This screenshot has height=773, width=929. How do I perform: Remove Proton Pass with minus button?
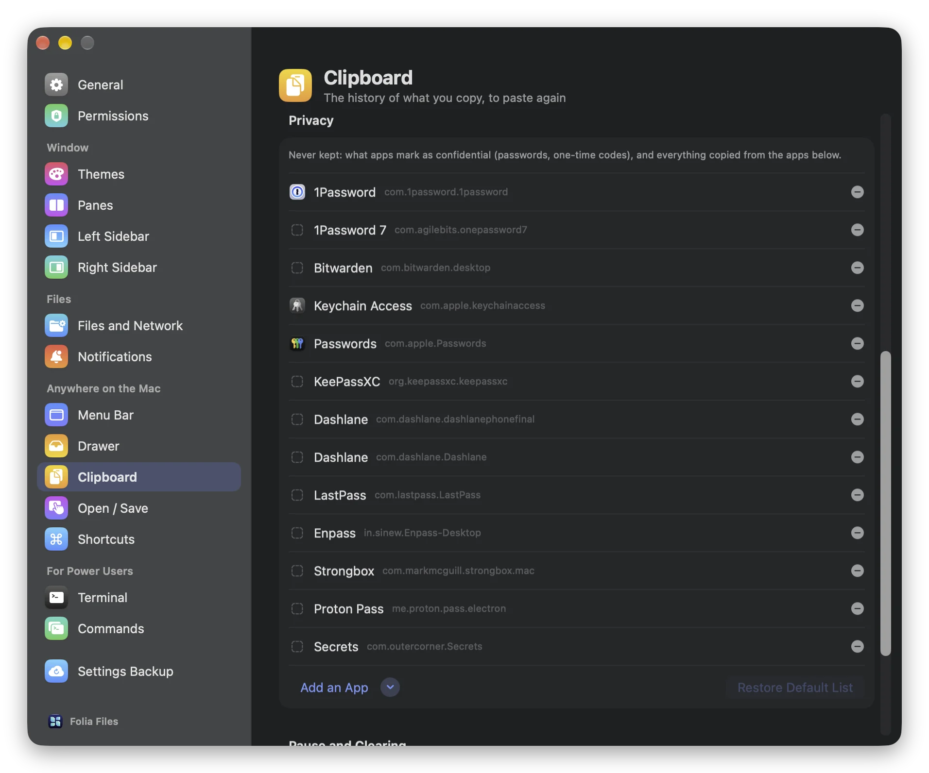click(858, 609)
